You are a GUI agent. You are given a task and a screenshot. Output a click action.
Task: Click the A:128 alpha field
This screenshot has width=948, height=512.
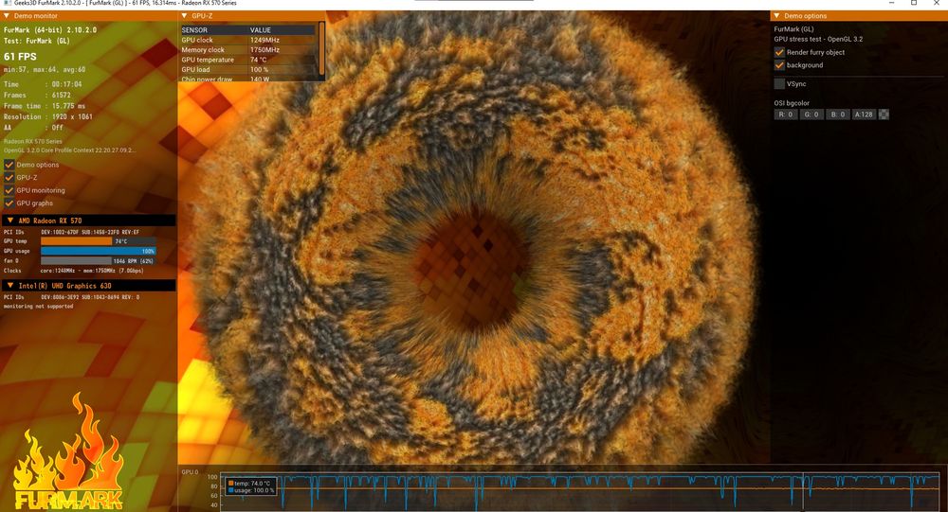[864, 115]
